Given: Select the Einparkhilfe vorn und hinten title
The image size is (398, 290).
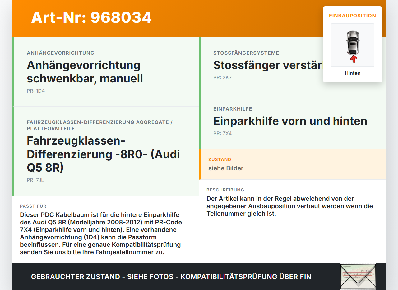Looking at the screenshot, I should (290, 121).
